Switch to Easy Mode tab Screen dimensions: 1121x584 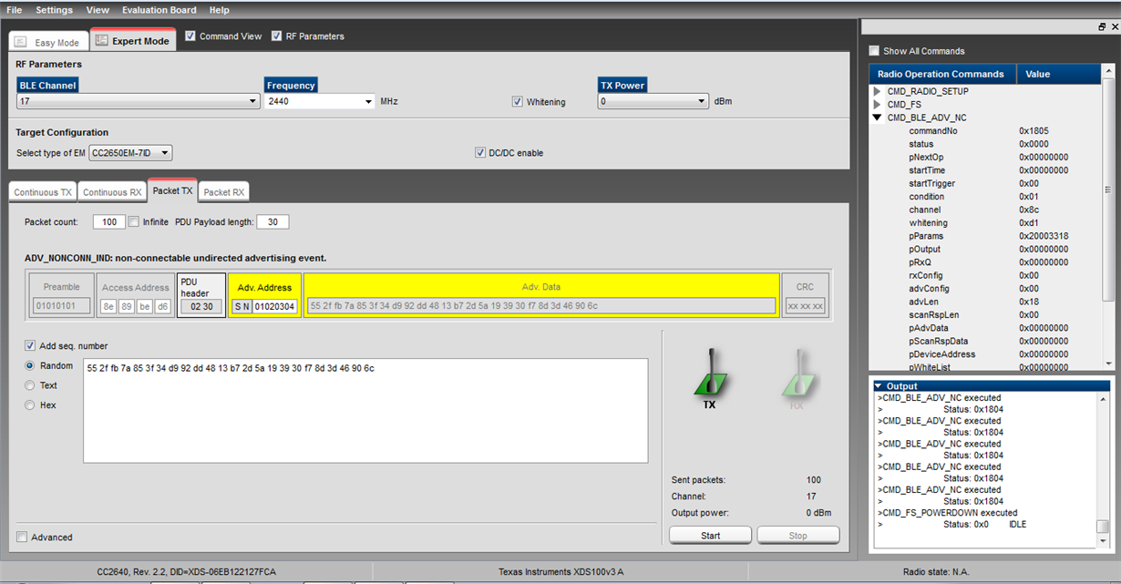48,42
